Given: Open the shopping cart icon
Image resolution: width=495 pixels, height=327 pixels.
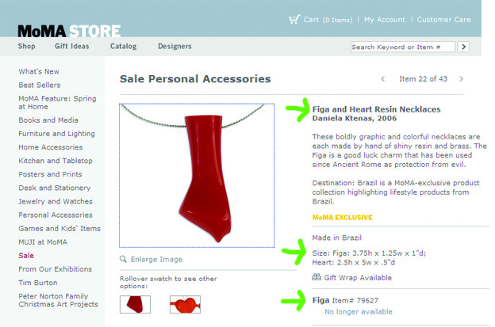Looking at the screenshot, I should coord(294,20).
